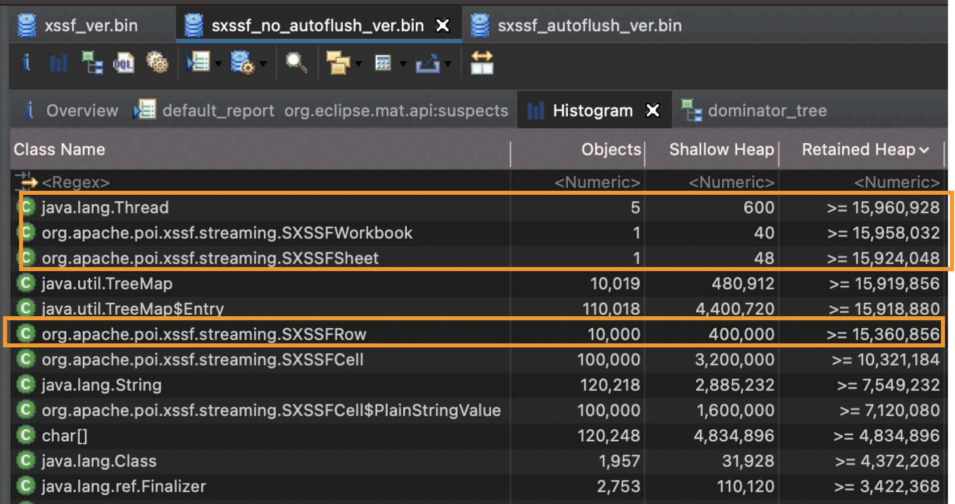
Task: Expand the Export dropdown arrow
Action: point(448,64)
